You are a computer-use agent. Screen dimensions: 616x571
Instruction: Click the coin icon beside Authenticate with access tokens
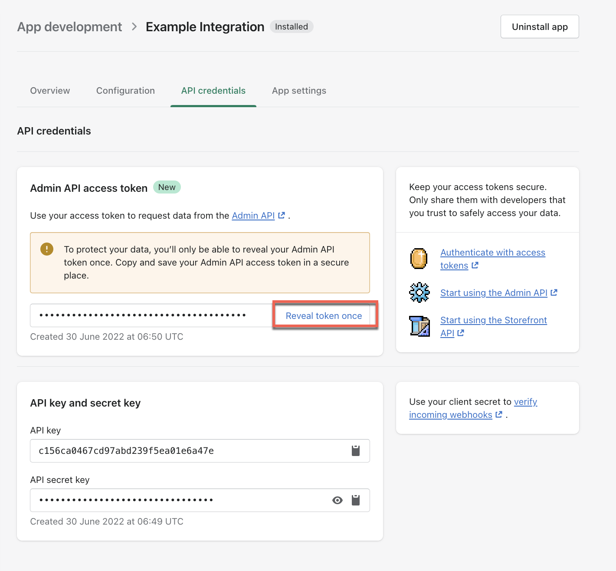tap(419, 259)
